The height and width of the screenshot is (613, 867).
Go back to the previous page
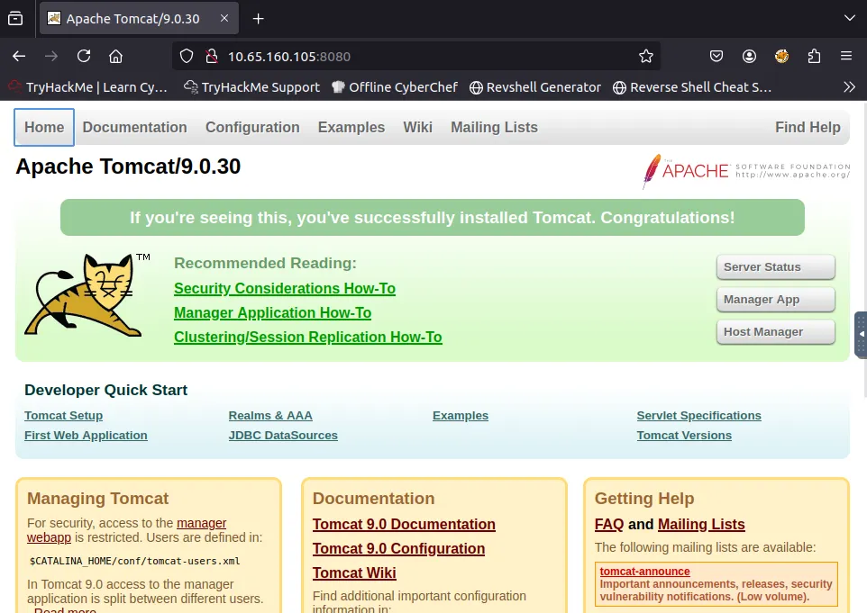(19, 56)
